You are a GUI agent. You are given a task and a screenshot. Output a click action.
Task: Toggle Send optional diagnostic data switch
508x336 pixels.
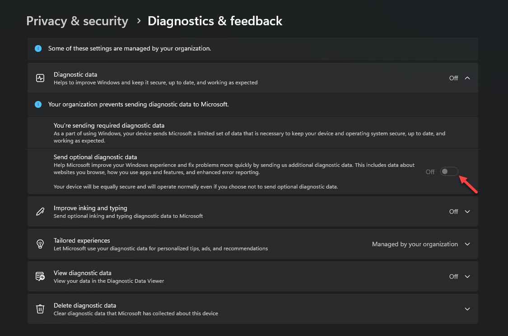pos(449,171)
